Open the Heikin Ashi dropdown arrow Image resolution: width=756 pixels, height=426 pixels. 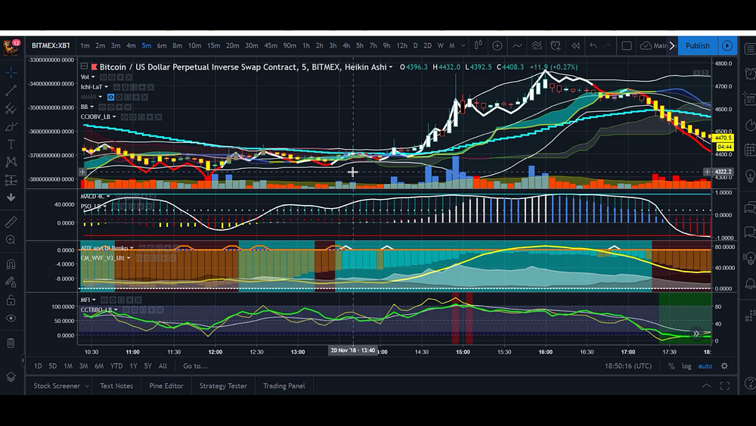click(391, 67)
